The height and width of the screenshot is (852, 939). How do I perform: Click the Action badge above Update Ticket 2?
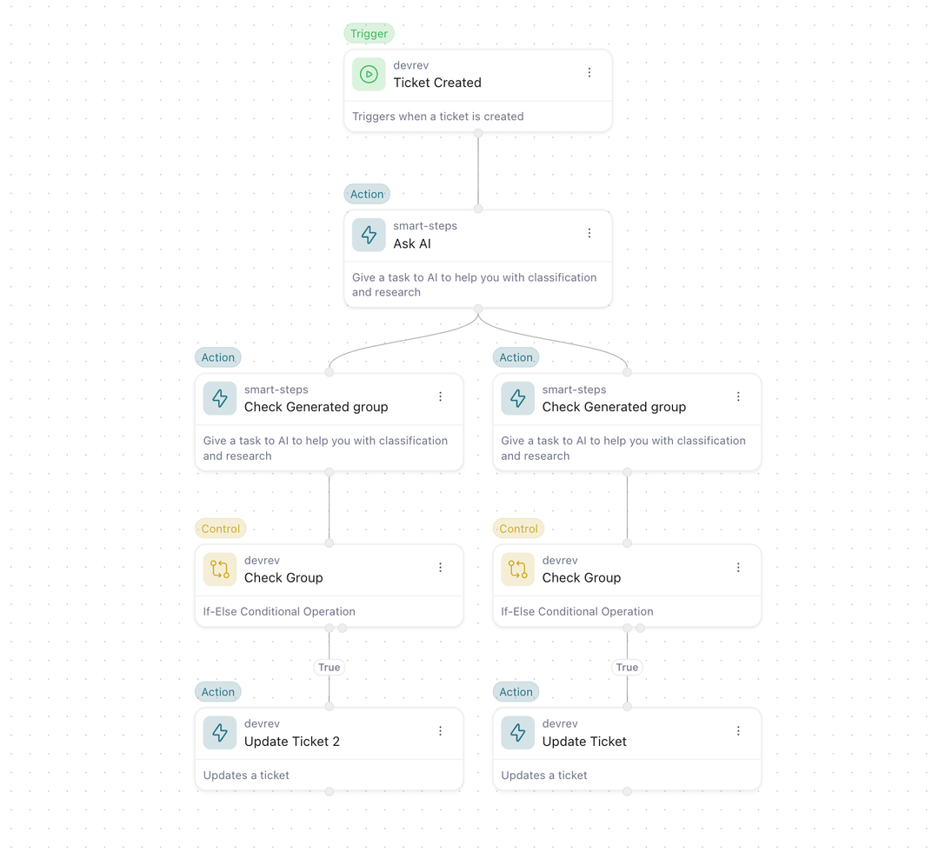[217, 691]
